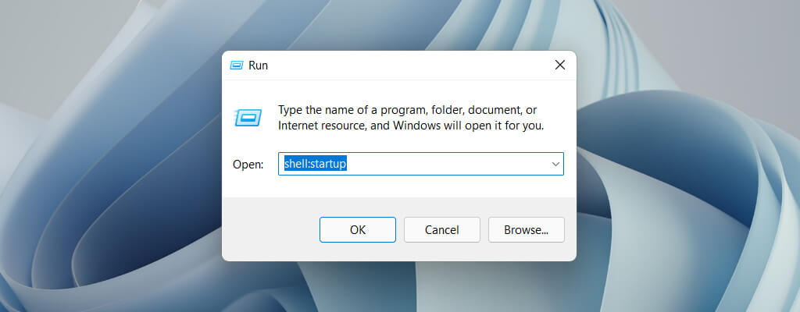Expand the Open combo box history arrow

555,164
